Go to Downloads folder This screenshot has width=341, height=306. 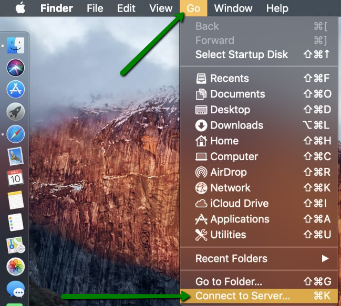coord(259,125)
